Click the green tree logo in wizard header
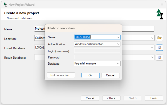Image resolution: width=167 pixels, height=105 pixels. (x=160, y=14)
